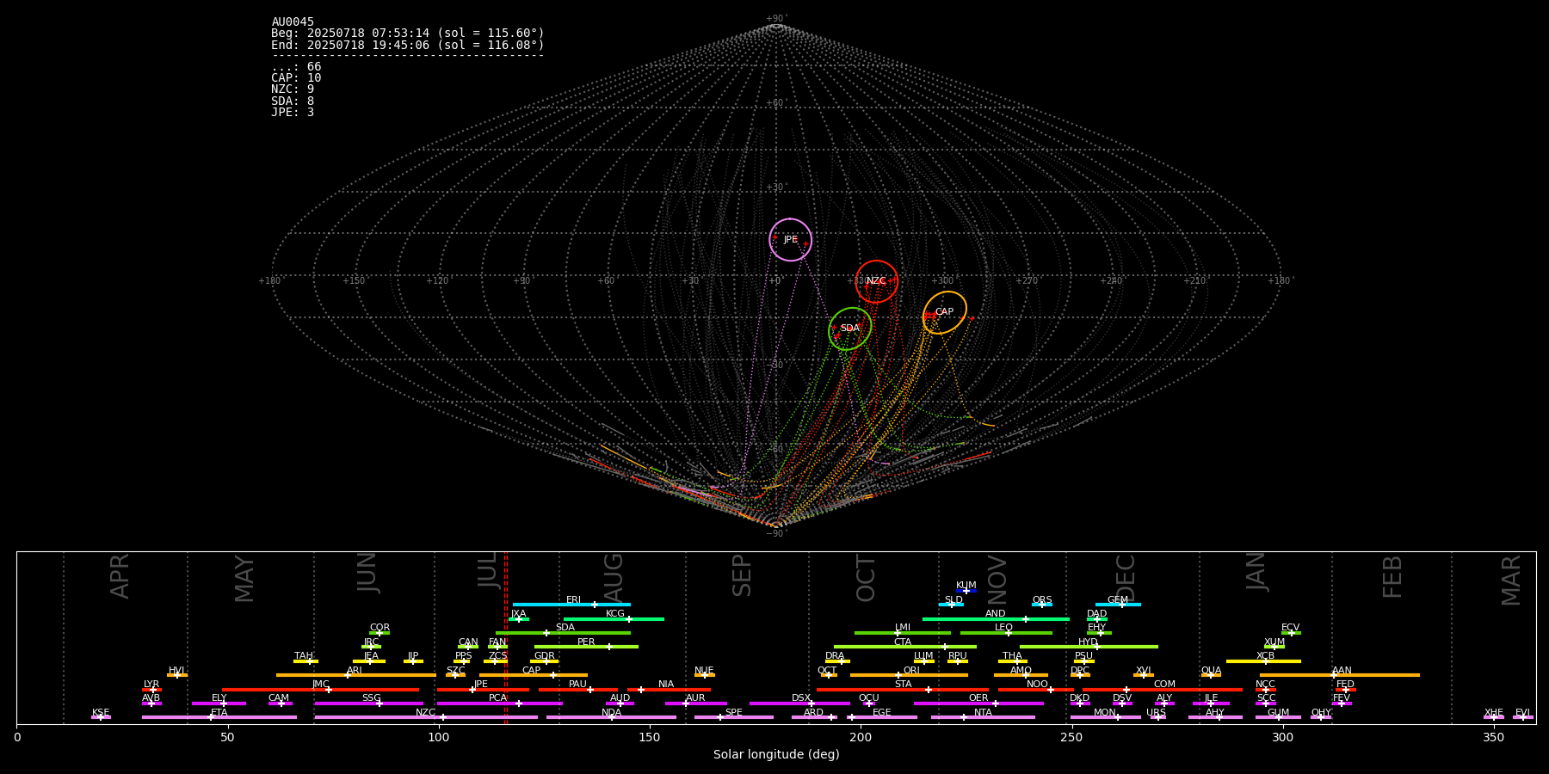
Task: Select the yellow XCB shower bar
Action: pos(1263,661)
